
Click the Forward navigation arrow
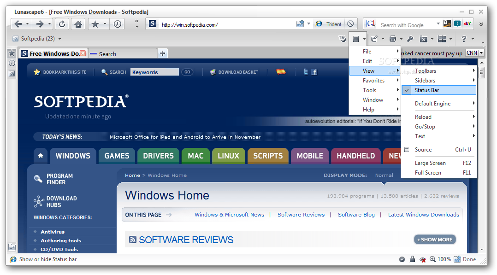[x=40, y=24]
